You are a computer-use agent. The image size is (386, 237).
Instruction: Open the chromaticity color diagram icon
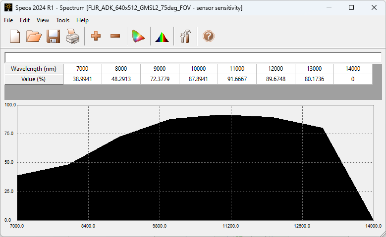tap(138, 37)
